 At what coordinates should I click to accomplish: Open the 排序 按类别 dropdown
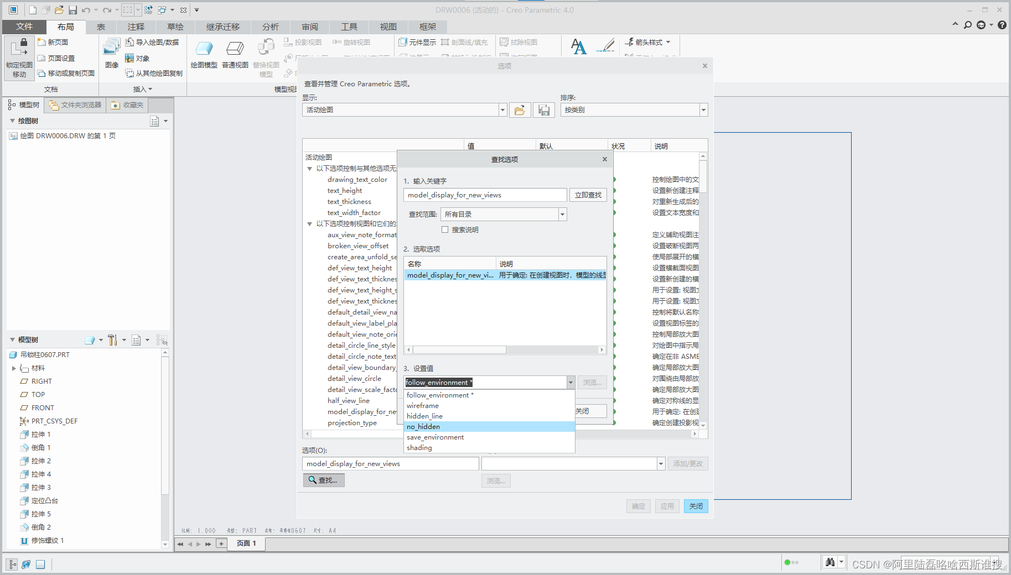coord(703,110)
